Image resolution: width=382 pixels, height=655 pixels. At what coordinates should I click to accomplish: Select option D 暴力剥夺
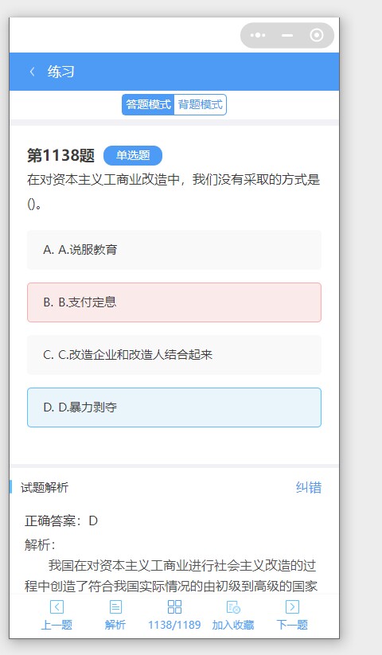tap(174, 407)
